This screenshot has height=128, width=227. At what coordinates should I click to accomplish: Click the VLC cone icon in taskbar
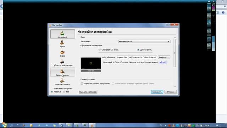[x=92, y=125]
